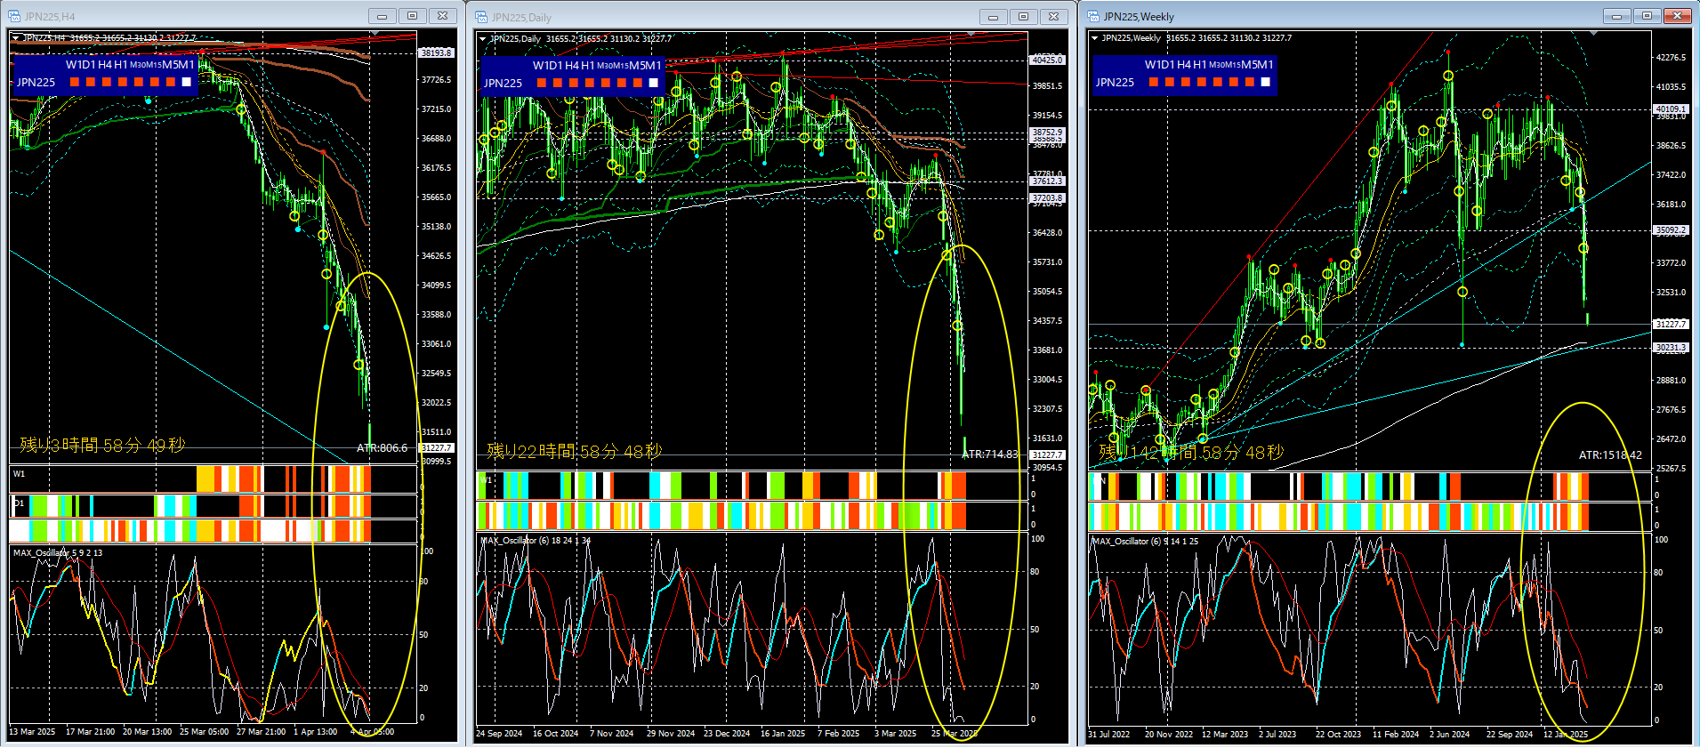1700x748 pixels.
Task: Click the current price 31227.7 label in H4 chart
Action: pos(436,447)
